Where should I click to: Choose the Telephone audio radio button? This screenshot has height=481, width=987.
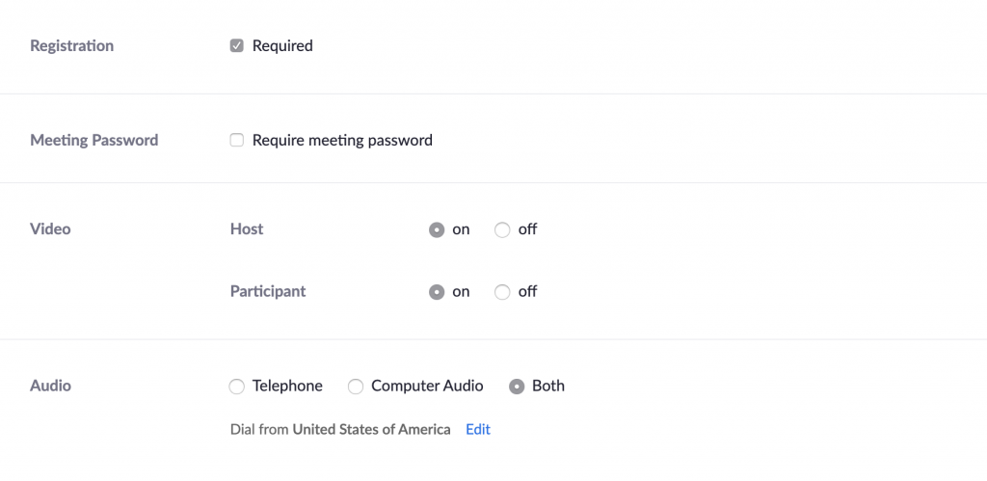tap(237, 386)
